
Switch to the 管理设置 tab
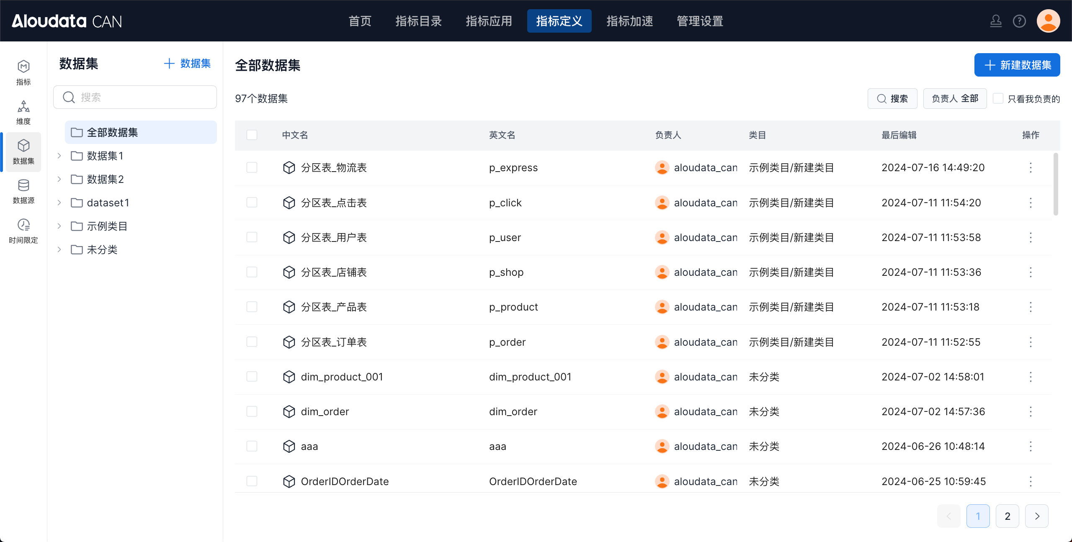point(700,21)
